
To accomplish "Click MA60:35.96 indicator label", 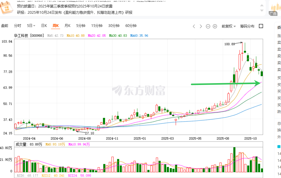I will [x=139, y=36].
